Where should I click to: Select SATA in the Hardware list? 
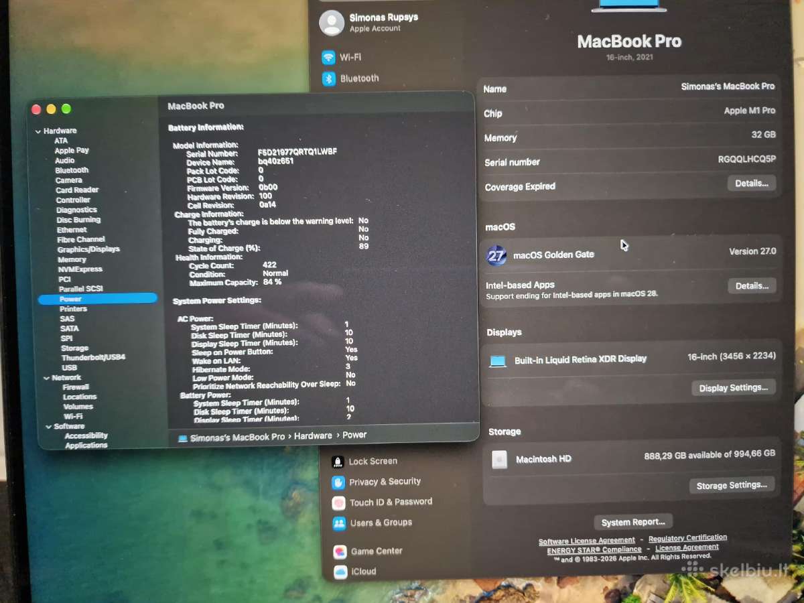click(x=69, y=328)
